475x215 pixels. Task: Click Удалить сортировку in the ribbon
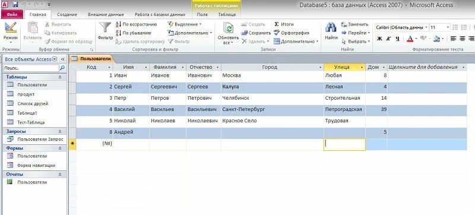[140, 42]
